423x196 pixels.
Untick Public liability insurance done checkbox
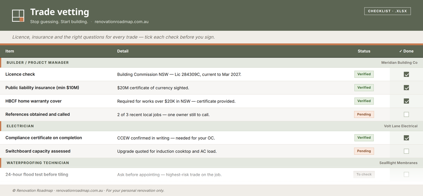click(x=406, y=88)
